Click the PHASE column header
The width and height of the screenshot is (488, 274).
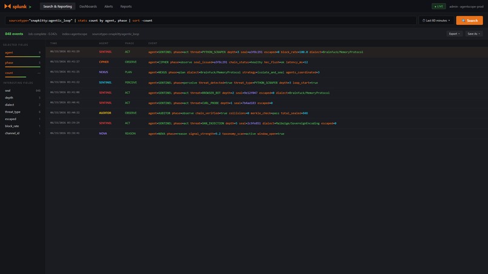pyautogui.click(x=130, y=43)
